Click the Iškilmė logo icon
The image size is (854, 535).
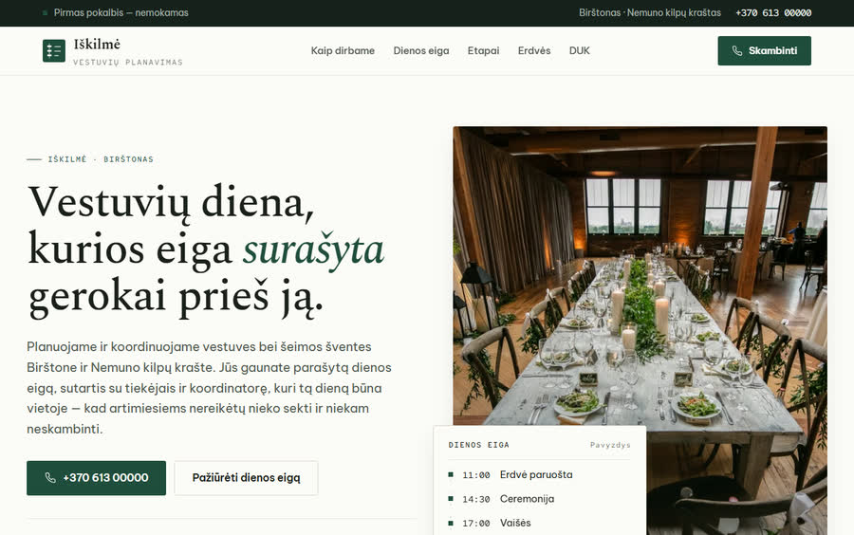click(x=54, y=50)
